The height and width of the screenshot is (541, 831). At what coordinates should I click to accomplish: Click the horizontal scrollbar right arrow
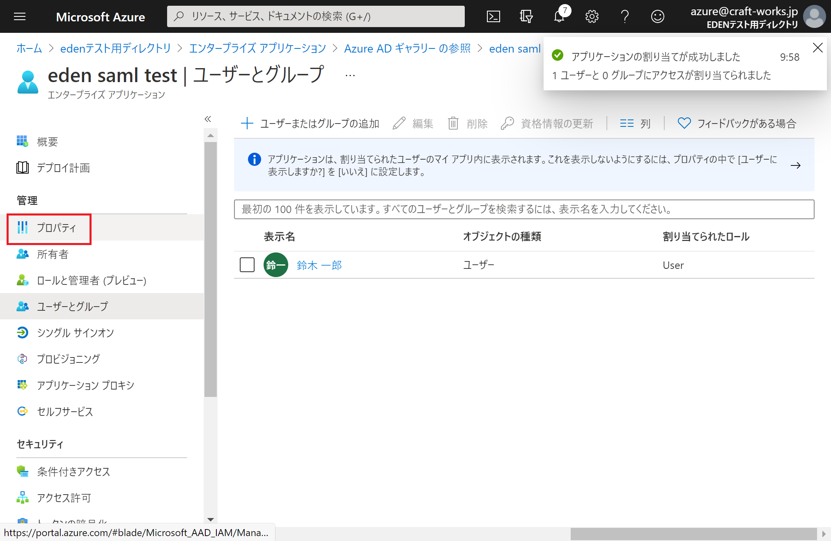824,534
